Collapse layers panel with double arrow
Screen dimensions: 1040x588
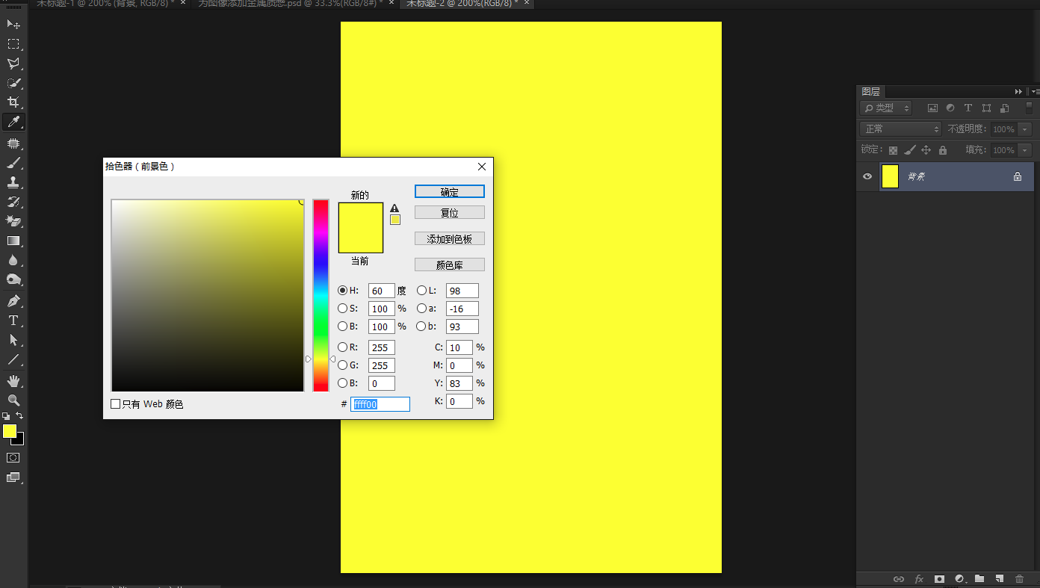click(1018, 91)
